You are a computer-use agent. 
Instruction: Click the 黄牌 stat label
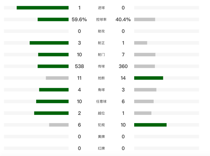tap(101, 136)
